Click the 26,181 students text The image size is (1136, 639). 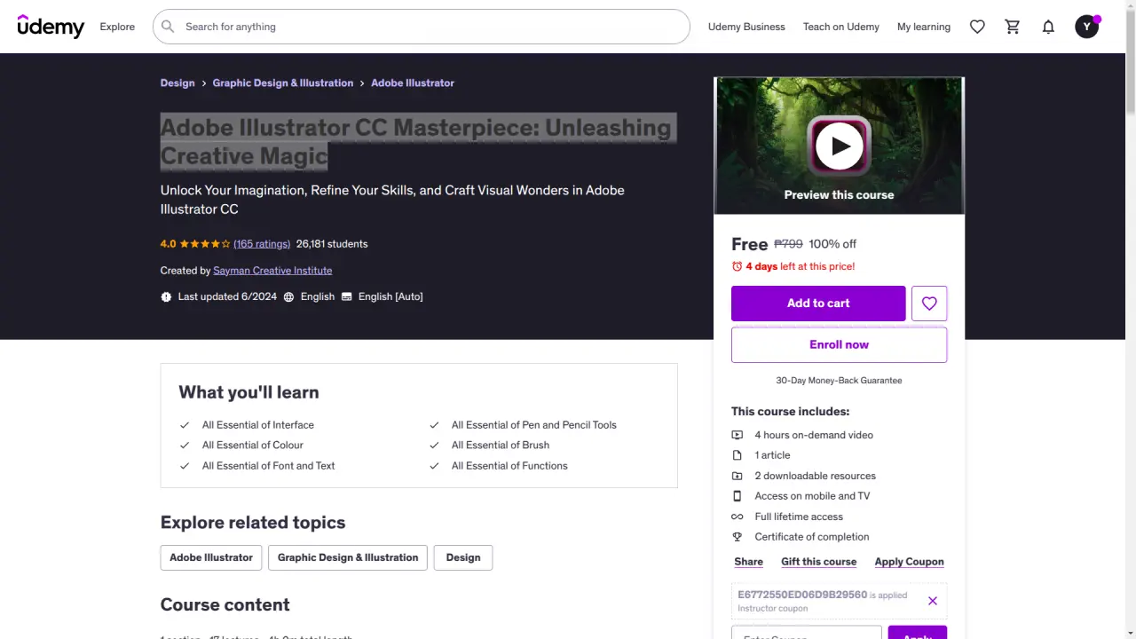pyautogui.click(x=332, y=244)
